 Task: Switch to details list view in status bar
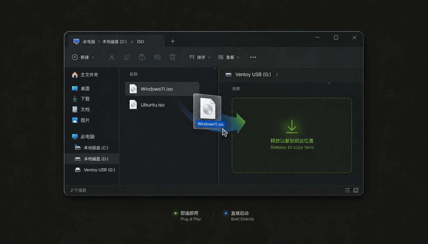tap(347, 190)
